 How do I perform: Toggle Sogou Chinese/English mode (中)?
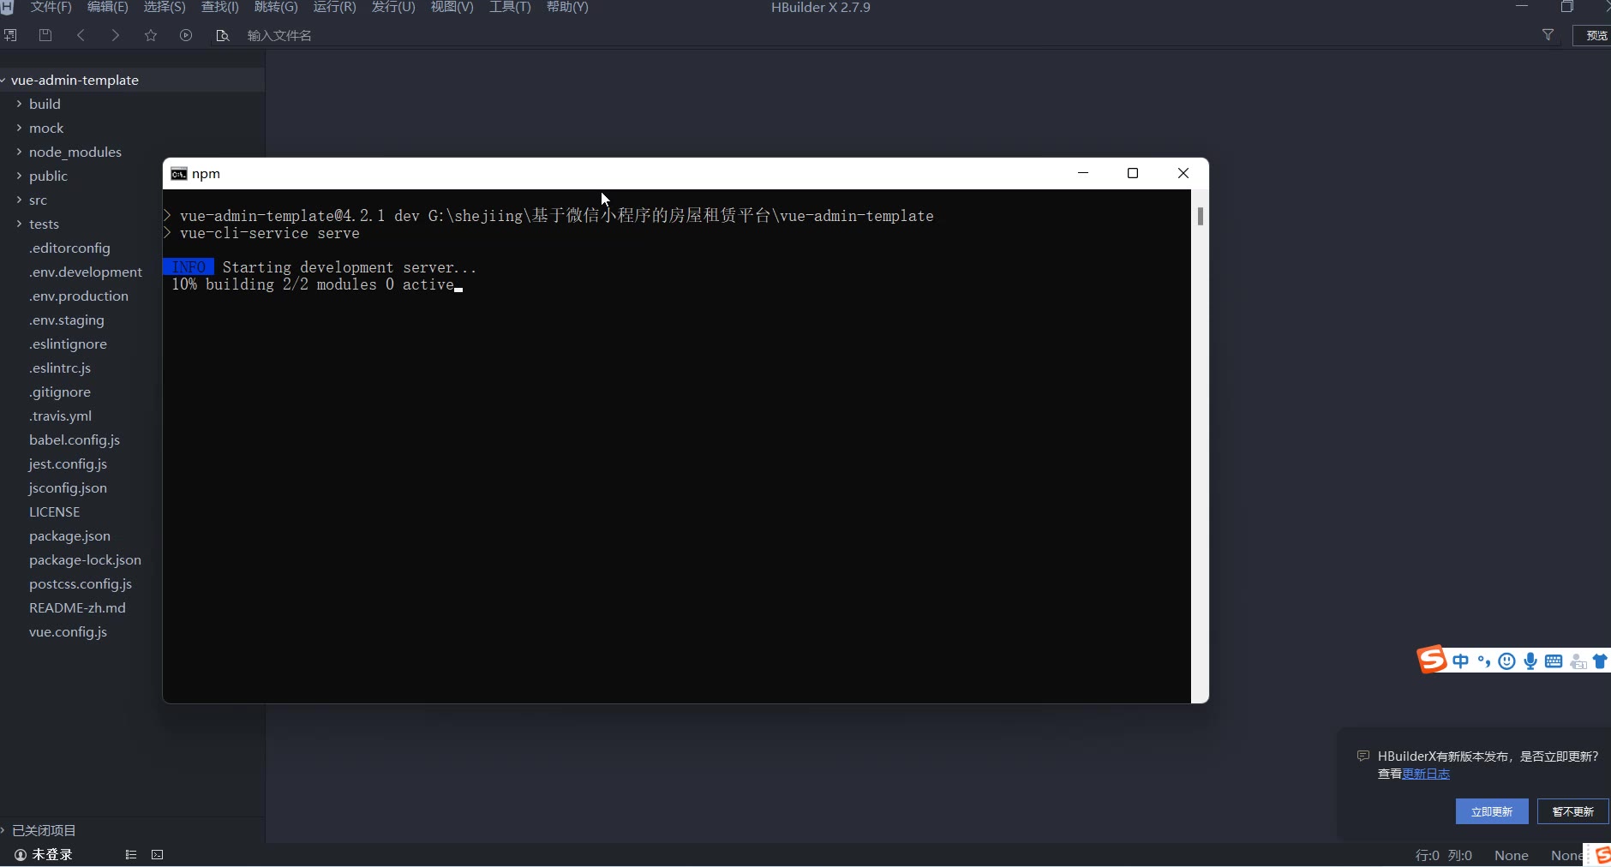coord(1461,661)
